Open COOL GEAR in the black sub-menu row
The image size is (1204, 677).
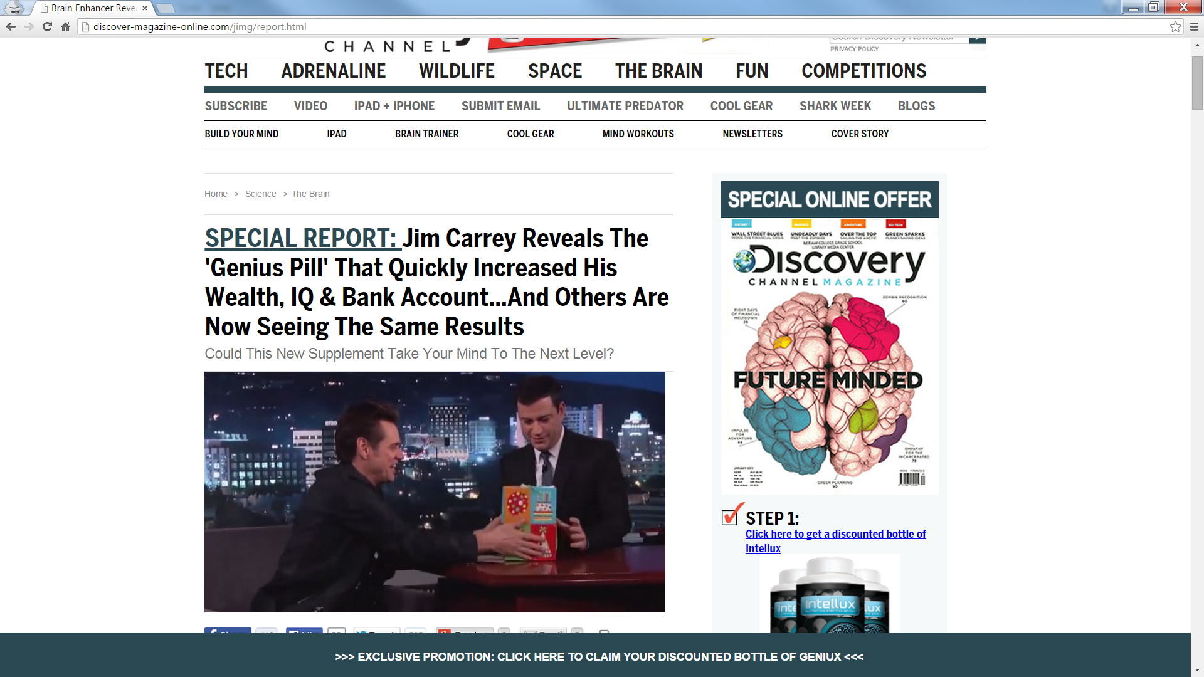pyautogui.click(x=531, y=134)
